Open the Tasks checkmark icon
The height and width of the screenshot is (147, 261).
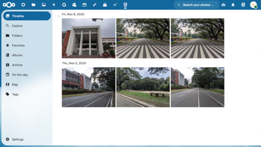(115, 5)
